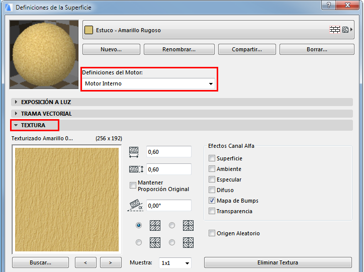Select the fourth tiling radio button
364x272 pixels.
point(172,242)
